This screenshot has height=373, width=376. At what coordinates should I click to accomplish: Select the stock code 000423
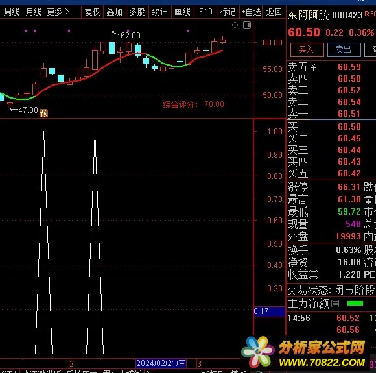(347, 15)
